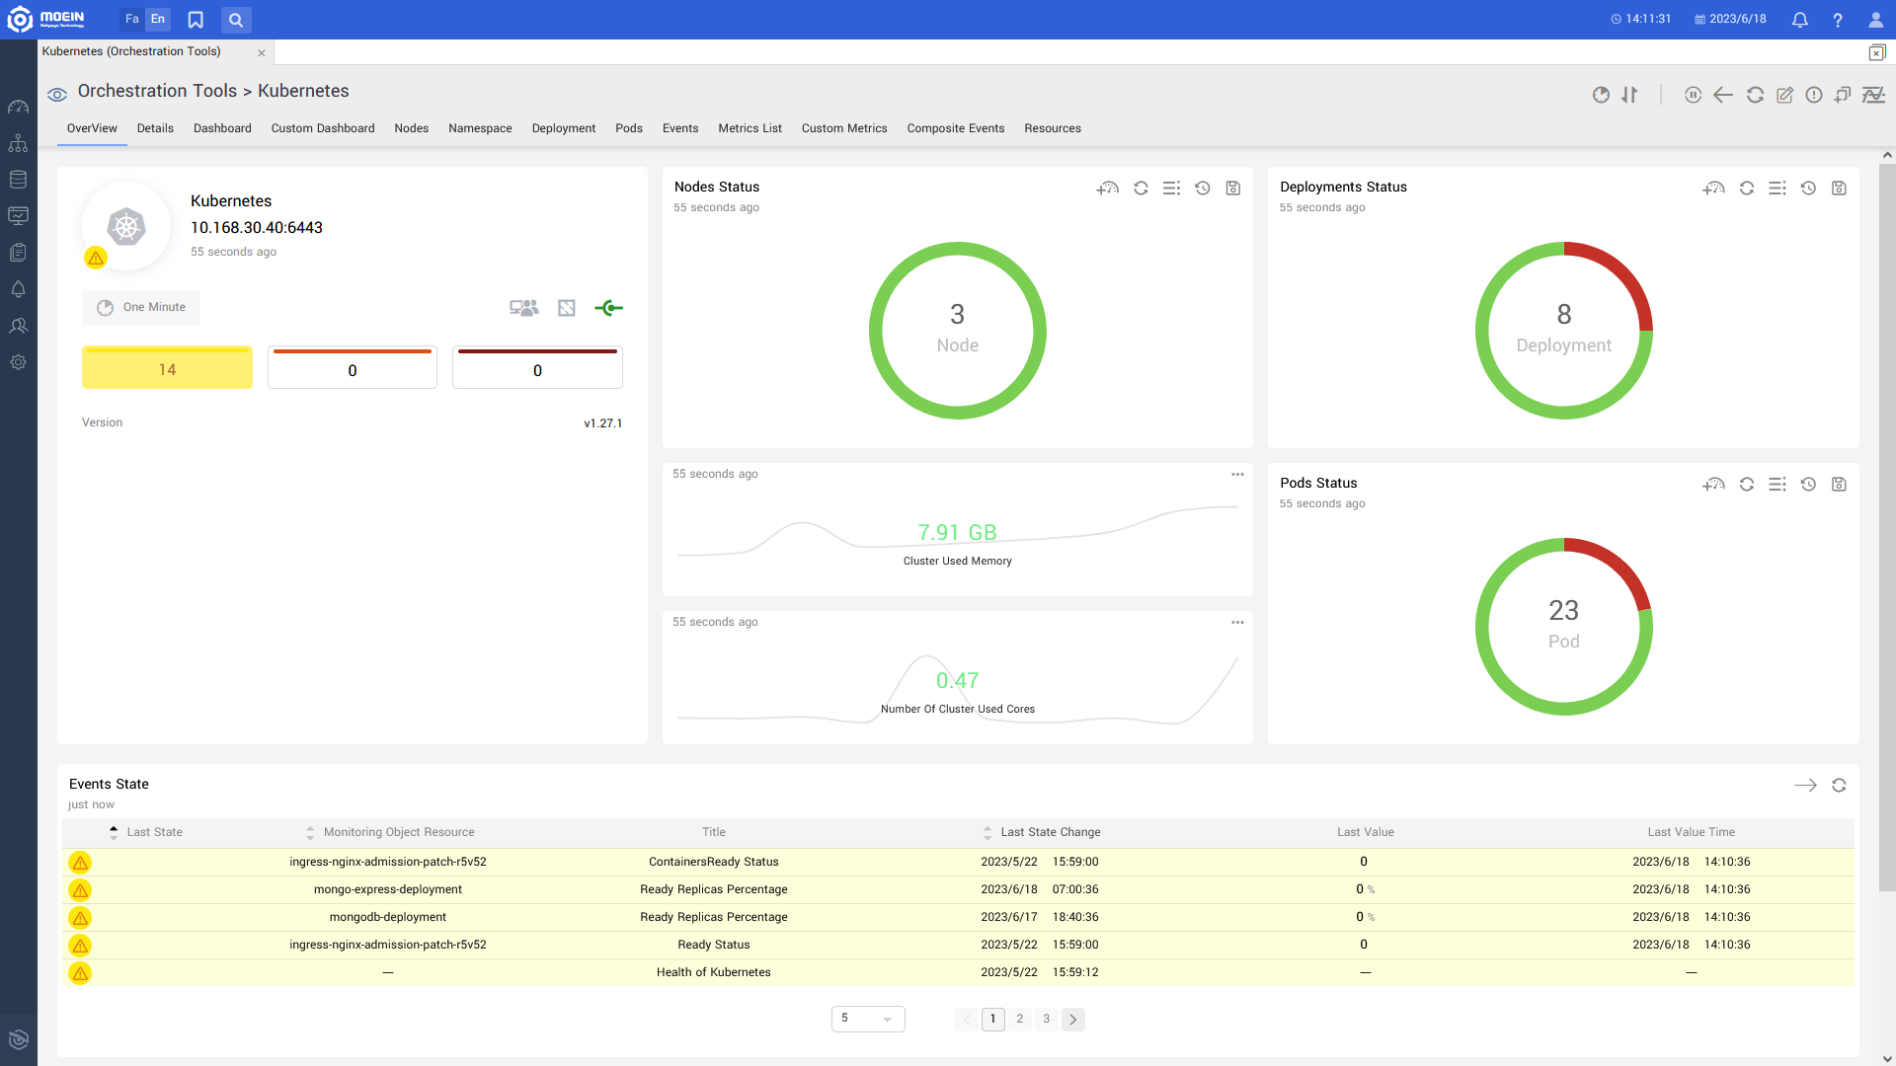Image resolution: width=1896 pixels, height=1066 pixels.
Task: Open the page size dropdown showing 5
Action: click(x=868, y=1019)
